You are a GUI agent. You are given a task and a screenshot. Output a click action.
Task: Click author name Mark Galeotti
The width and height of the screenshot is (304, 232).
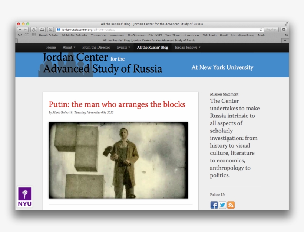(62, 112)
